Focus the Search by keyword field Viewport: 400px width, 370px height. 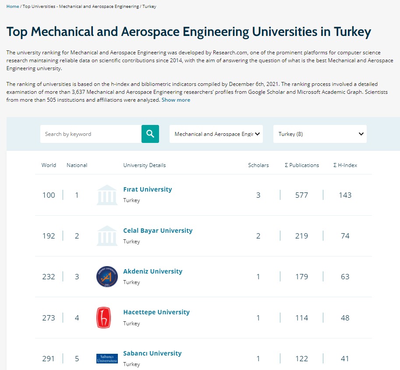coord(91,134)
